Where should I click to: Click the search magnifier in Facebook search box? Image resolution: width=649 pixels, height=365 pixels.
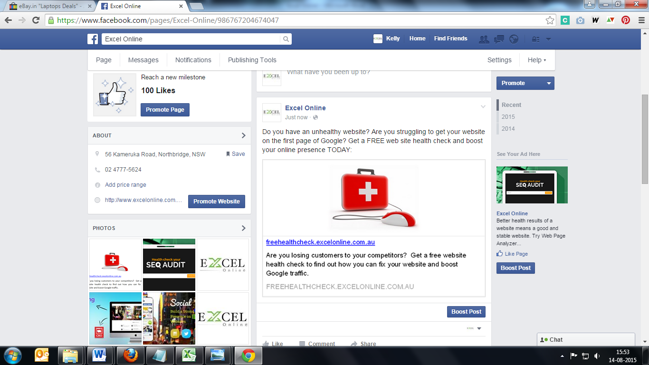(286, 39)
